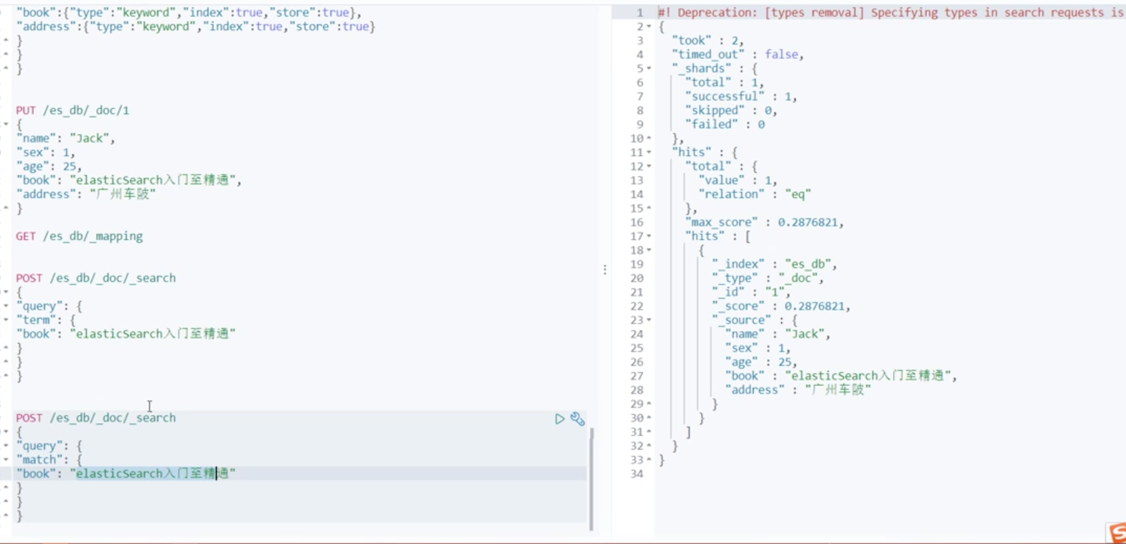Click the output "address" : "广州车陂" on line 28
Screen dimensions: 1126x544
click(798, 390)
